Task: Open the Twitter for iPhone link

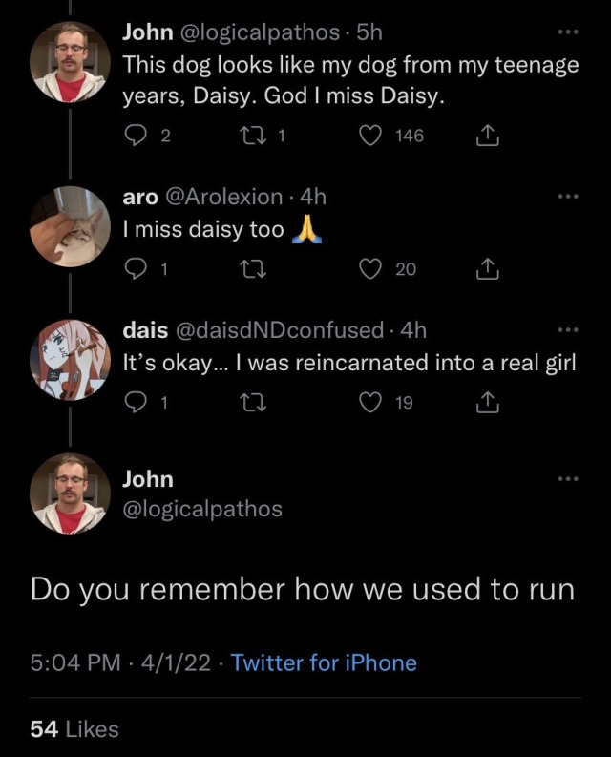Action: (324, 662)
